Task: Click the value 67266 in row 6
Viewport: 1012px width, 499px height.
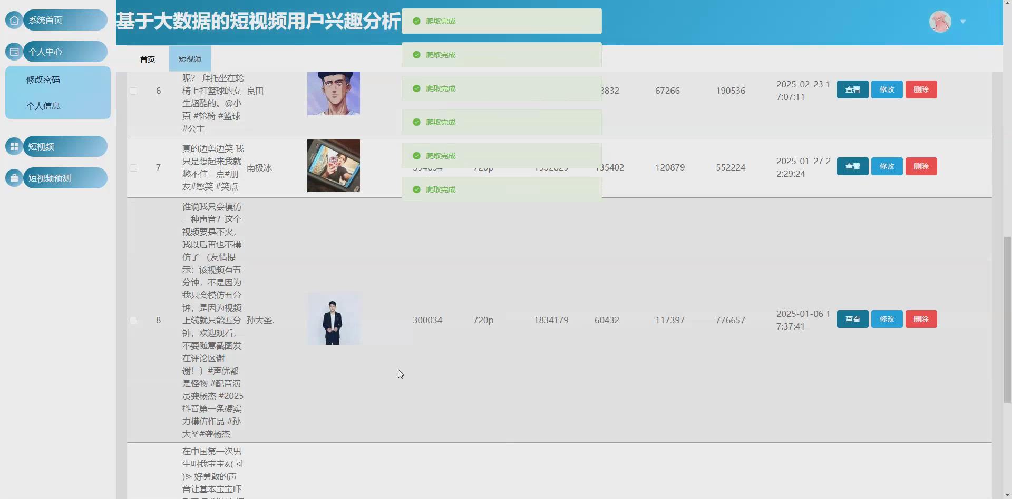Action: point(667,91)
